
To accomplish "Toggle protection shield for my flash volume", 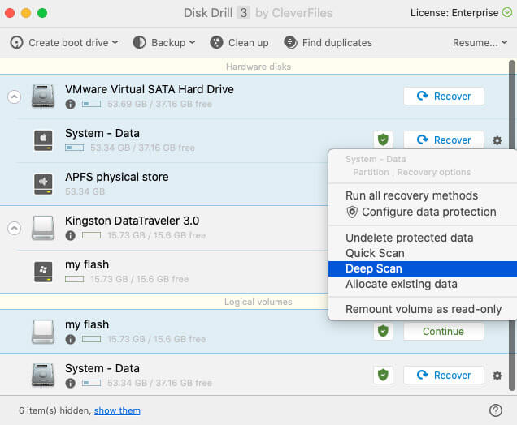I will pos(383,331).
